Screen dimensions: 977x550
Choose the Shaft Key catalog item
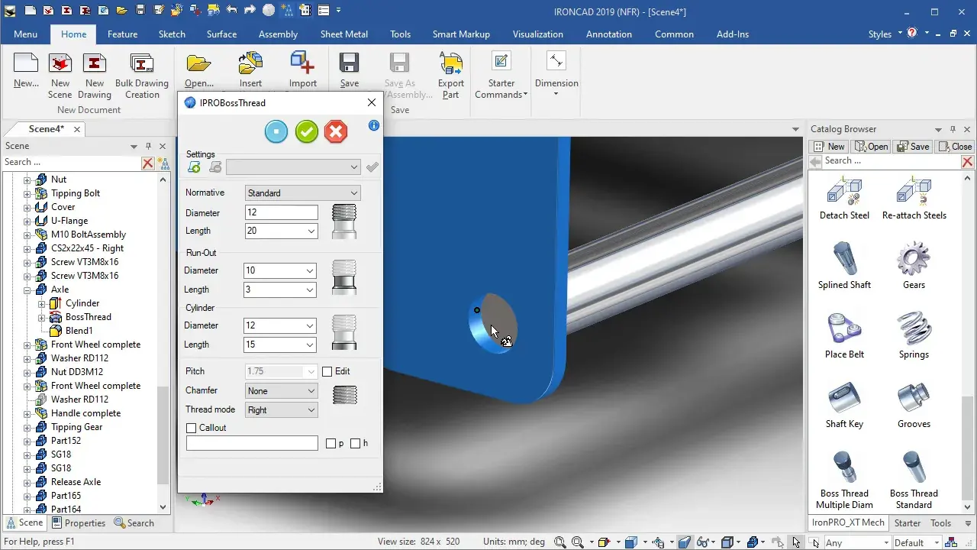tap(844, 404)
